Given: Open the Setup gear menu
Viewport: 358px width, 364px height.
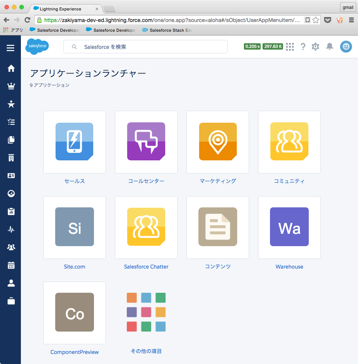Looking at the screenshot, I should click(x=315, y=47).
